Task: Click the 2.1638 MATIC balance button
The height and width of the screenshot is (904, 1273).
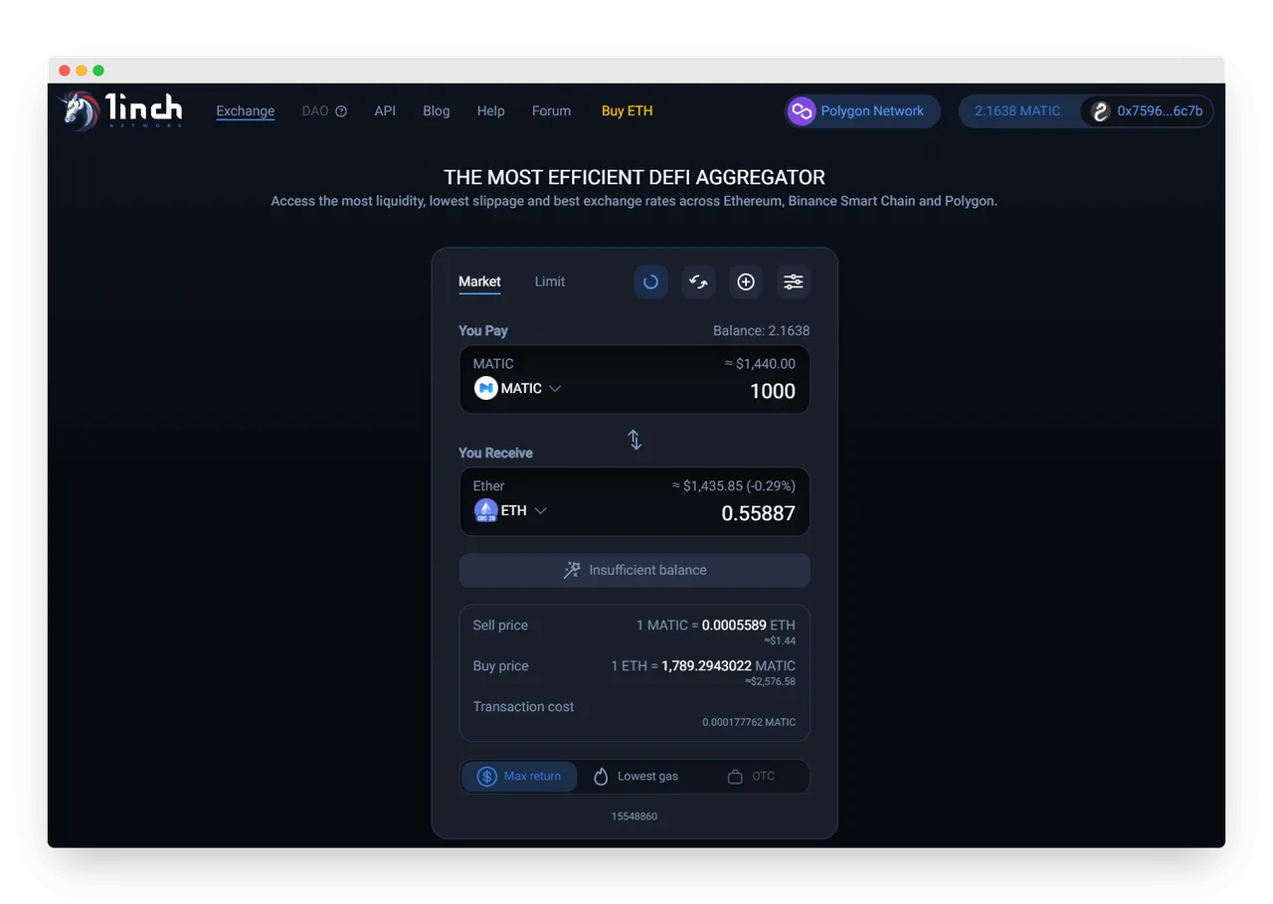Action: pos(1017,111)
